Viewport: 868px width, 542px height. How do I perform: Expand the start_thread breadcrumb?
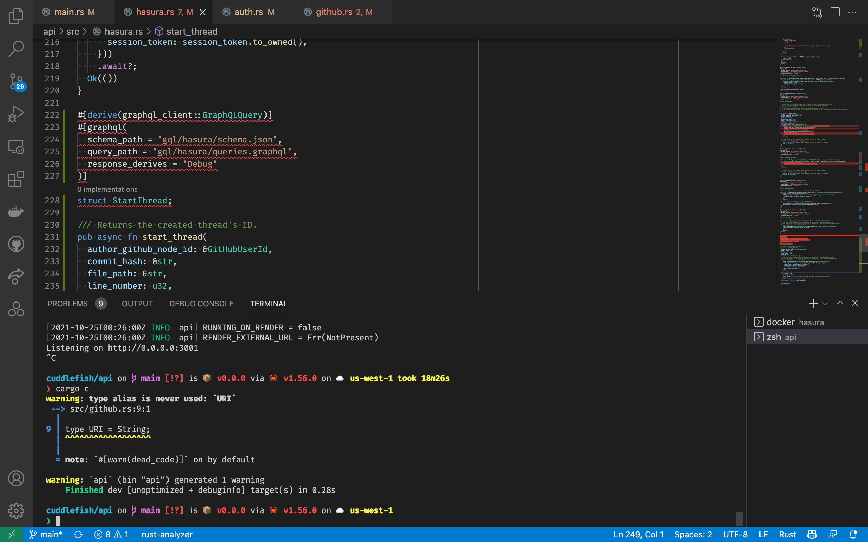pos(192,32)
